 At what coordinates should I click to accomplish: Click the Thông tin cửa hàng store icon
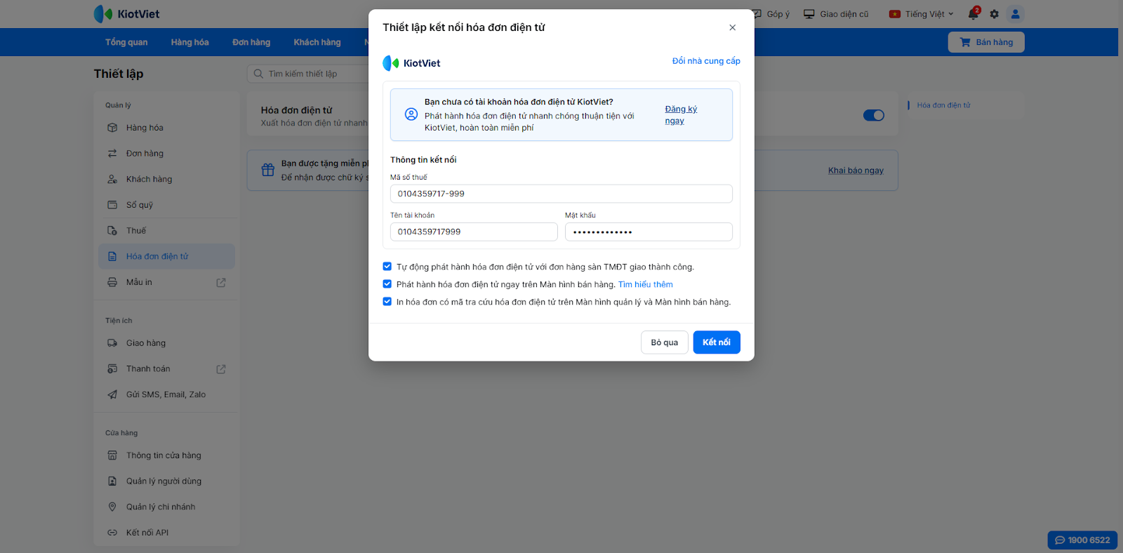[x=112, y=455]
